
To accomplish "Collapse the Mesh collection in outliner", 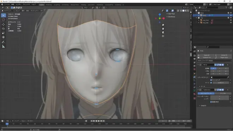I will 196,13.
